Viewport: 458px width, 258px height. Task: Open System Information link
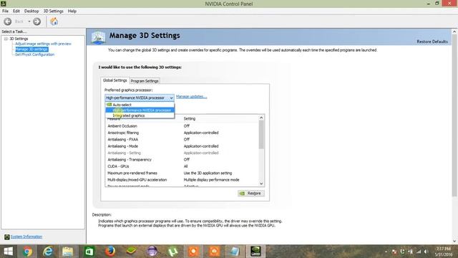pyautogui.click(x=26, y=236)
